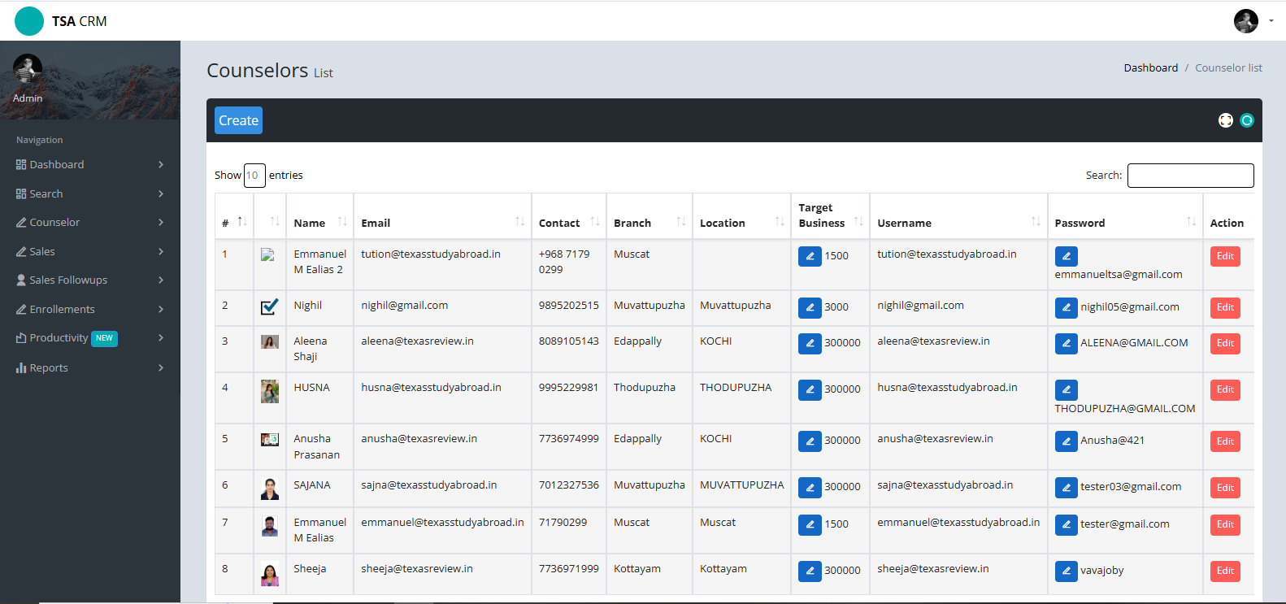Click the fullscreen icon in the panel header
The image size is (1286, 604).
pyautogui.click(x=1225, y=120)
